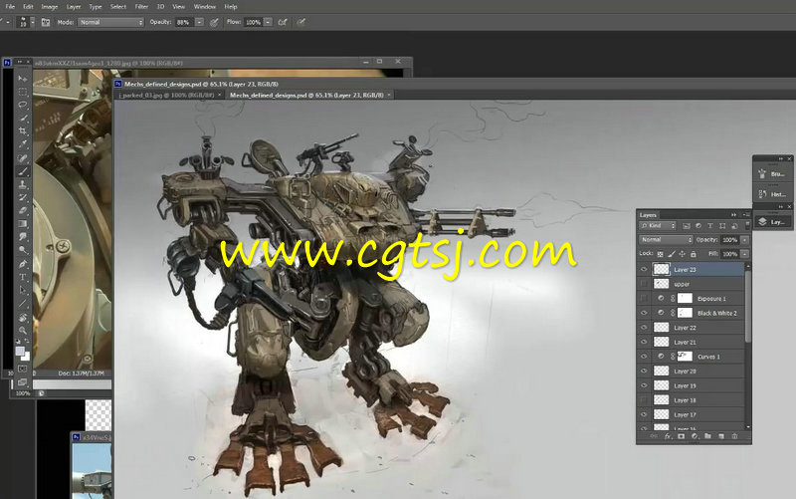Image resolution: width=796 pixels, height=499 pixels.
Task: Open layer blend mode Normal dropdown
Action: tap(666, 239)
